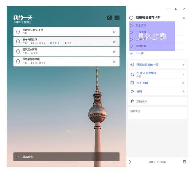Screen dimensions: 195x173
Task: Open the three-dot list options menu
Action: pyautogui.click(x=117, y=18)
